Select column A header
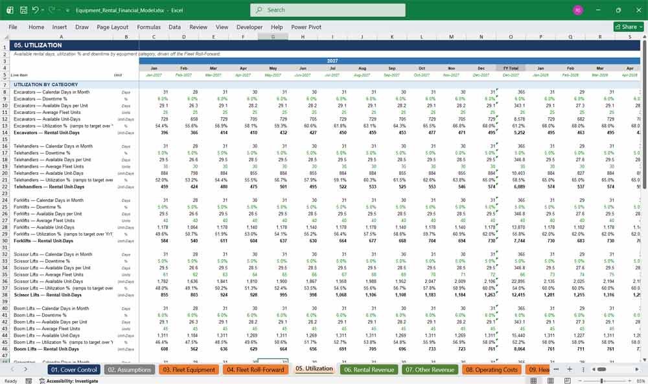648x384 pixels. (61, 37)
